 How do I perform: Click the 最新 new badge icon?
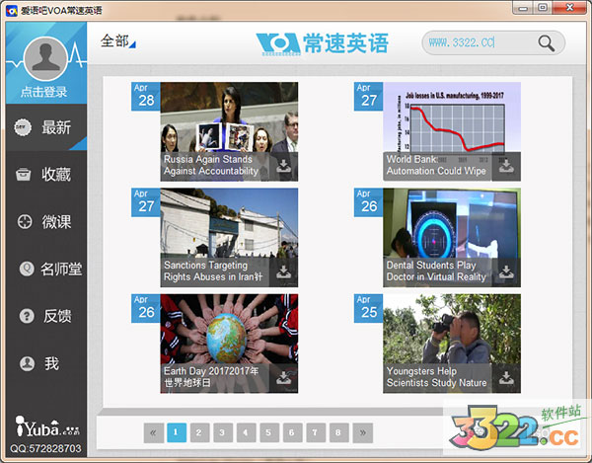(x=23, y=127)
